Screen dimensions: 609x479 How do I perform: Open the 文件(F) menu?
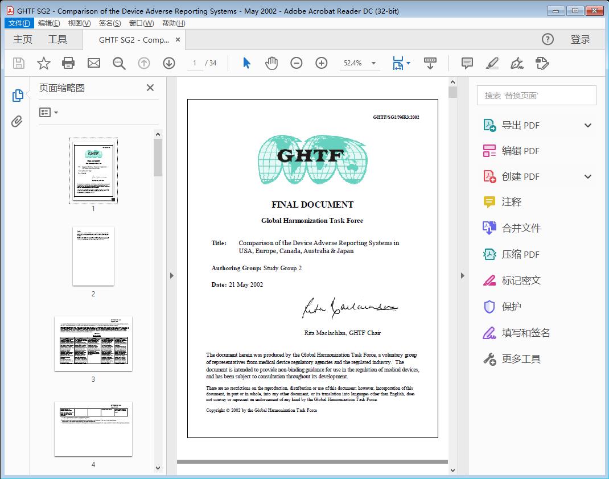click(19, 23)
